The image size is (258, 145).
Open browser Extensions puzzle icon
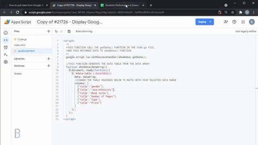tap(241, 12)
